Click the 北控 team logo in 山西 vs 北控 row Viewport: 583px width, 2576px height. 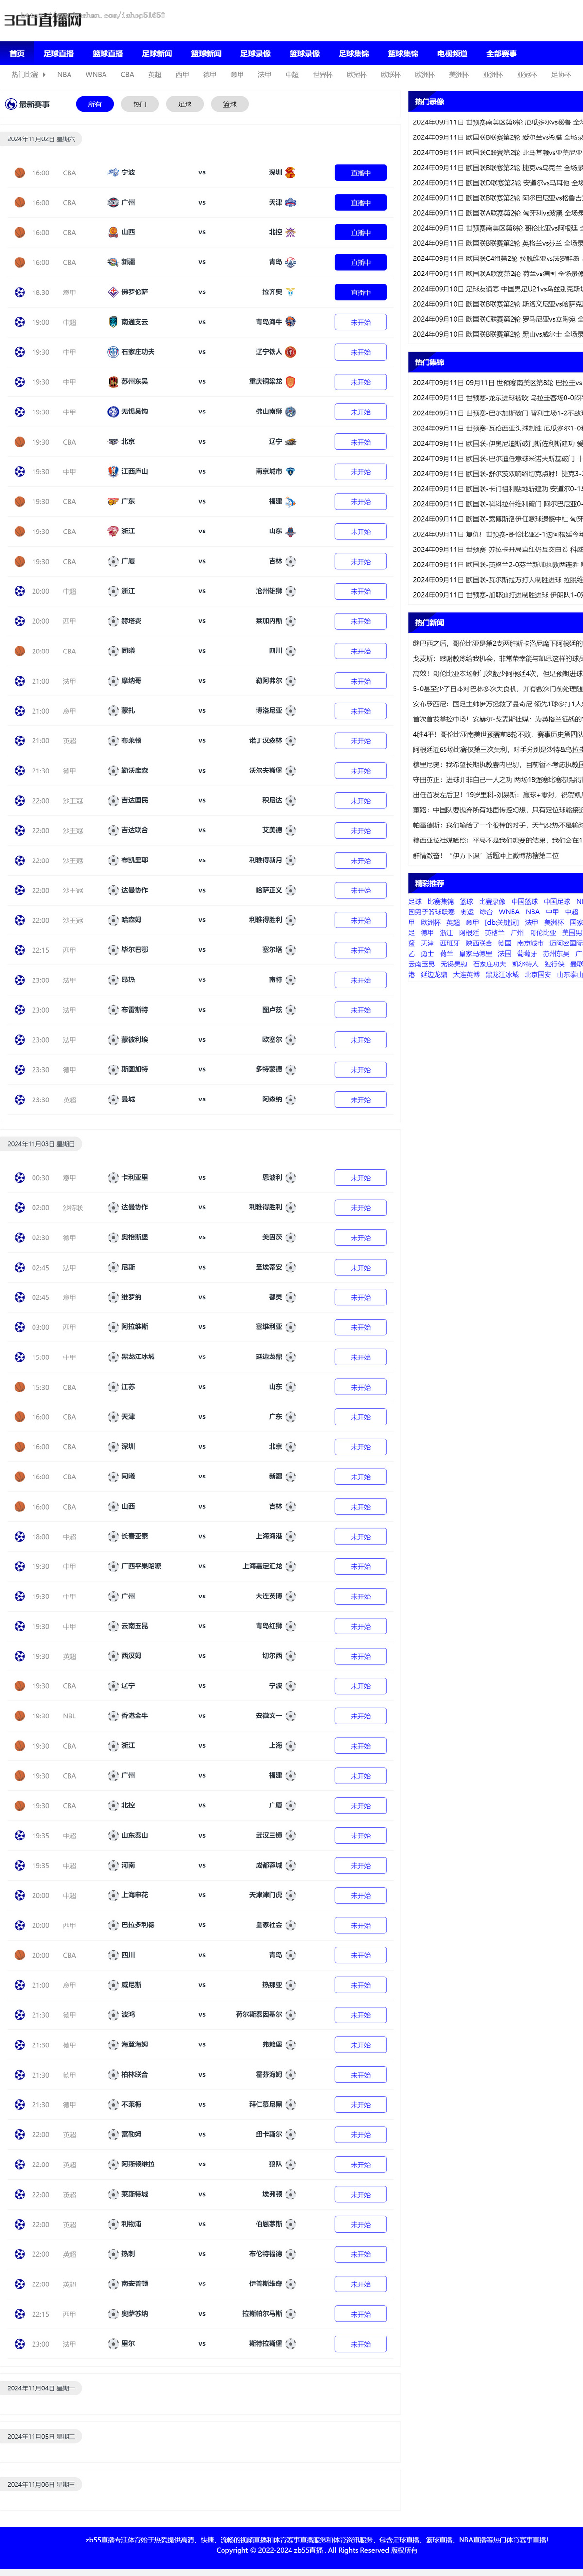click(290, 232)
